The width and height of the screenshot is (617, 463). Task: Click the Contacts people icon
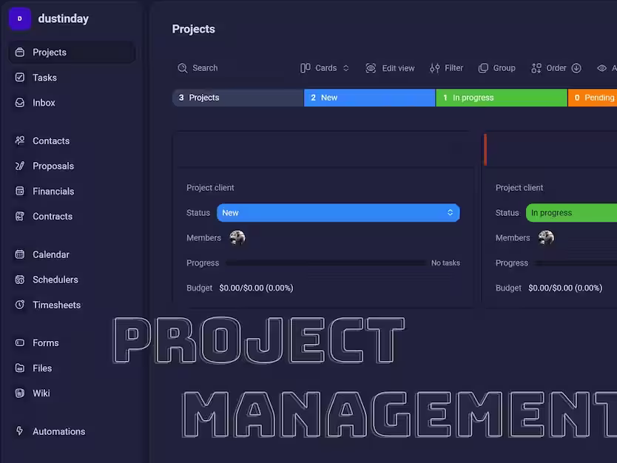coord(20,141)
